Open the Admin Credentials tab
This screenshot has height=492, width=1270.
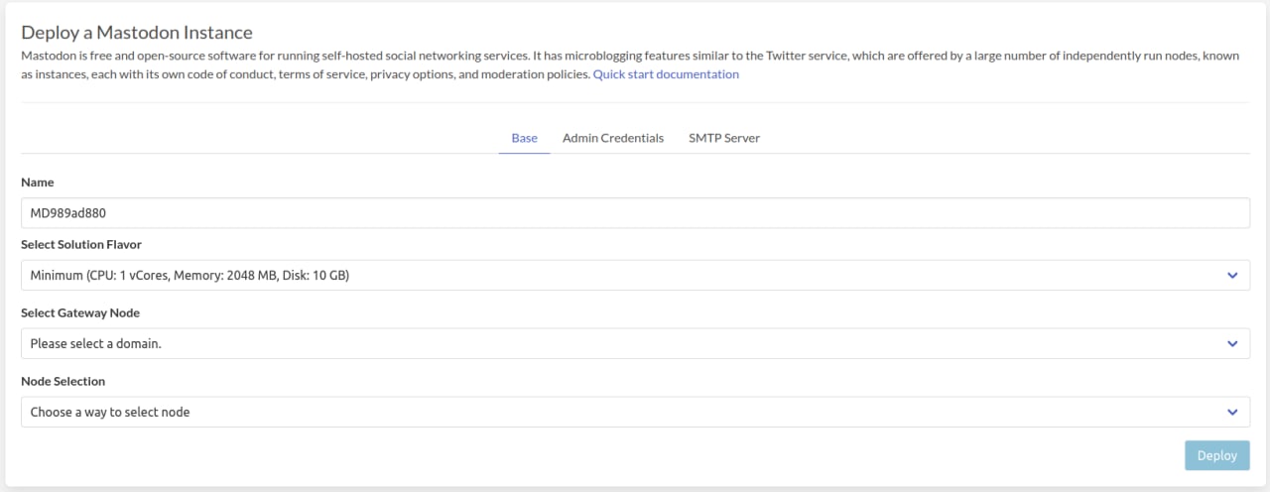[x=612, y=138]
